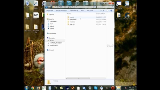
Task: Click the Burn toolbar button
Action: click(x=82, y=10)
